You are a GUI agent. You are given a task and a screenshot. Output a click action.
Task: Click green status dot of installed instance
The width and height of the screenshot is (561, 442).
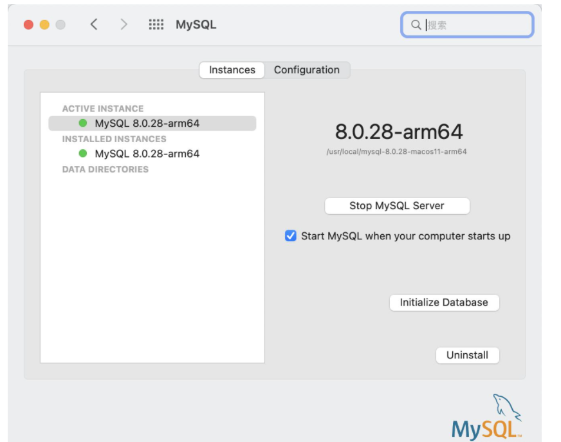(x=82, y=154)
